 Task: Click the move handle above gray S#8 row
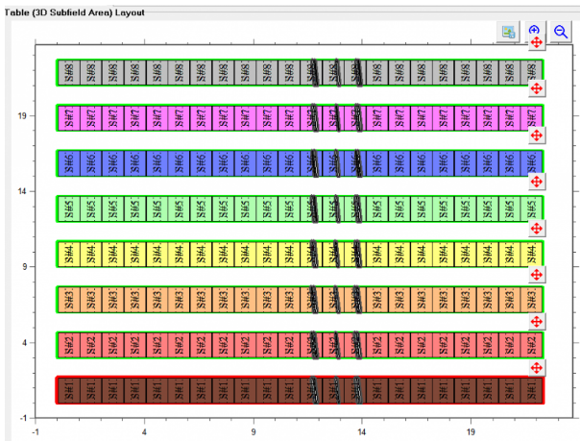pyautogui.click(x=537, y=42)
